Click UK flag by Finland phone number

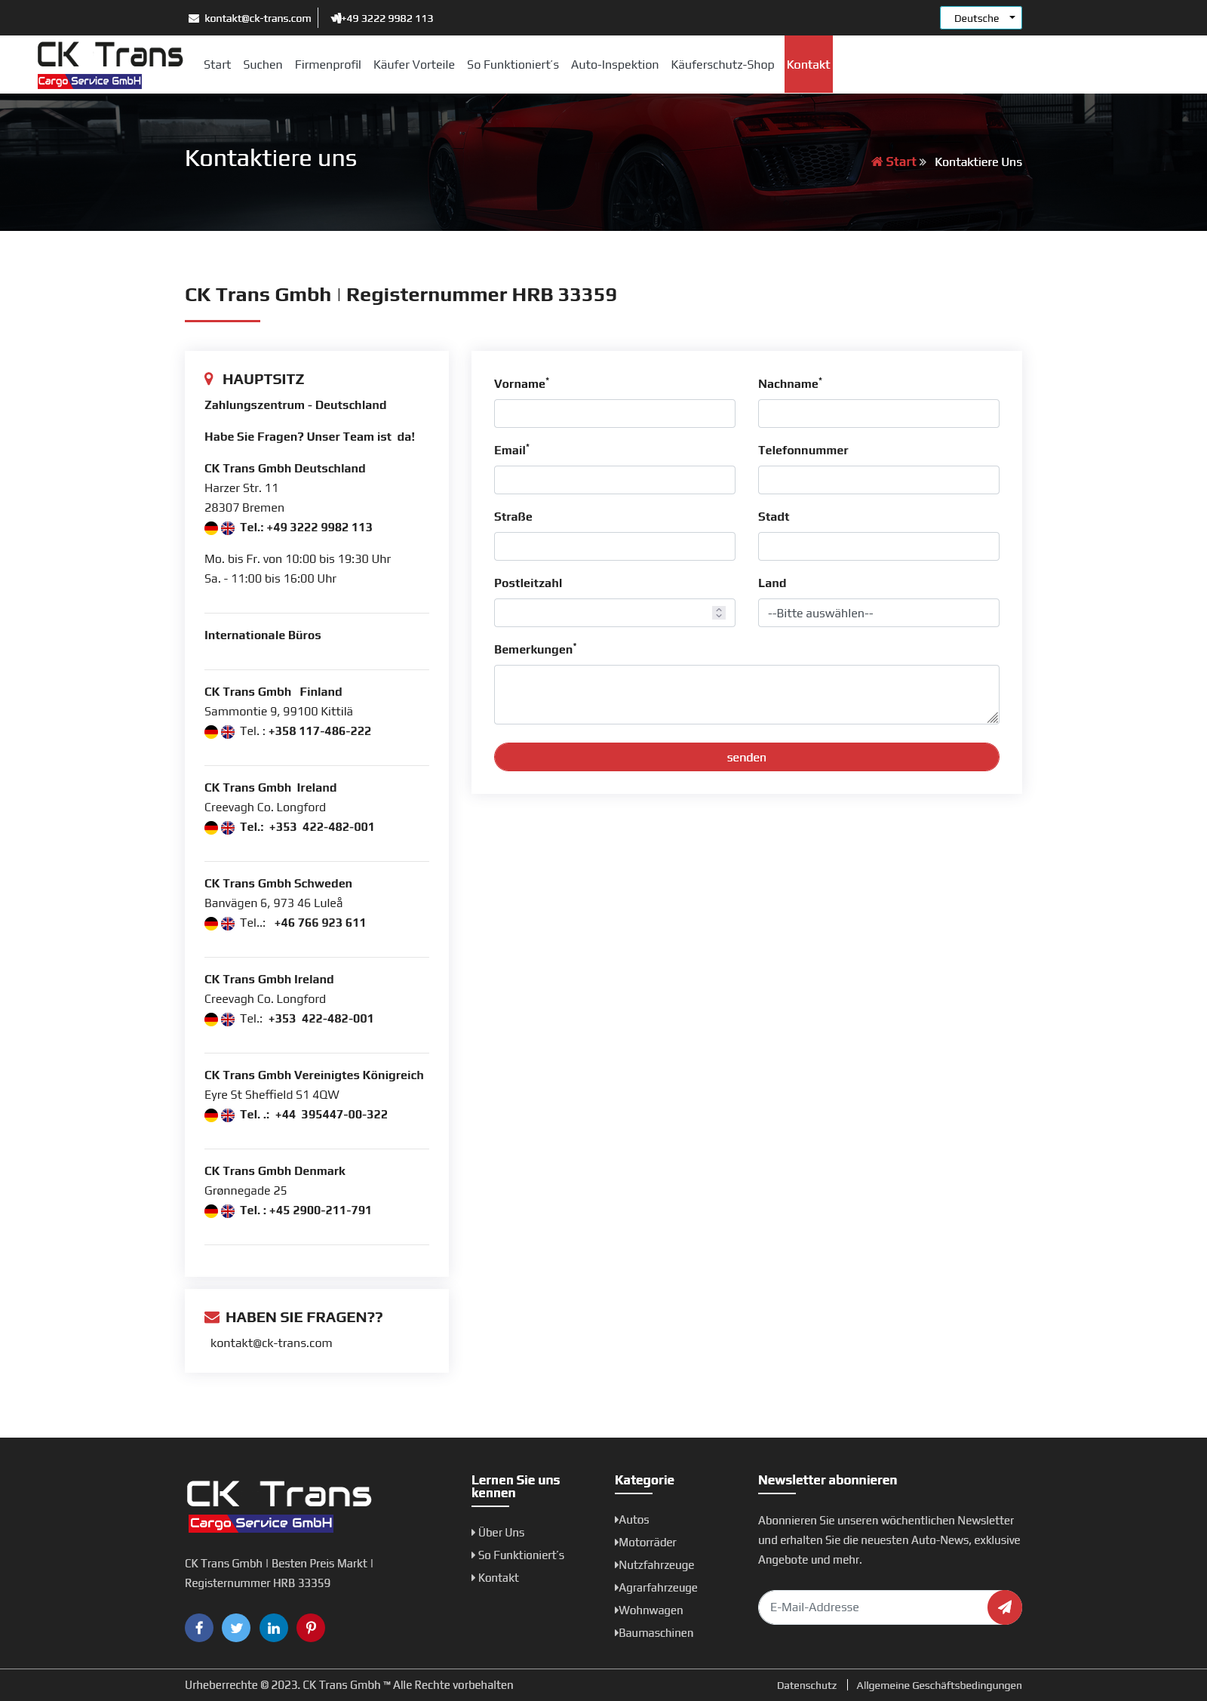coord(228,732)
